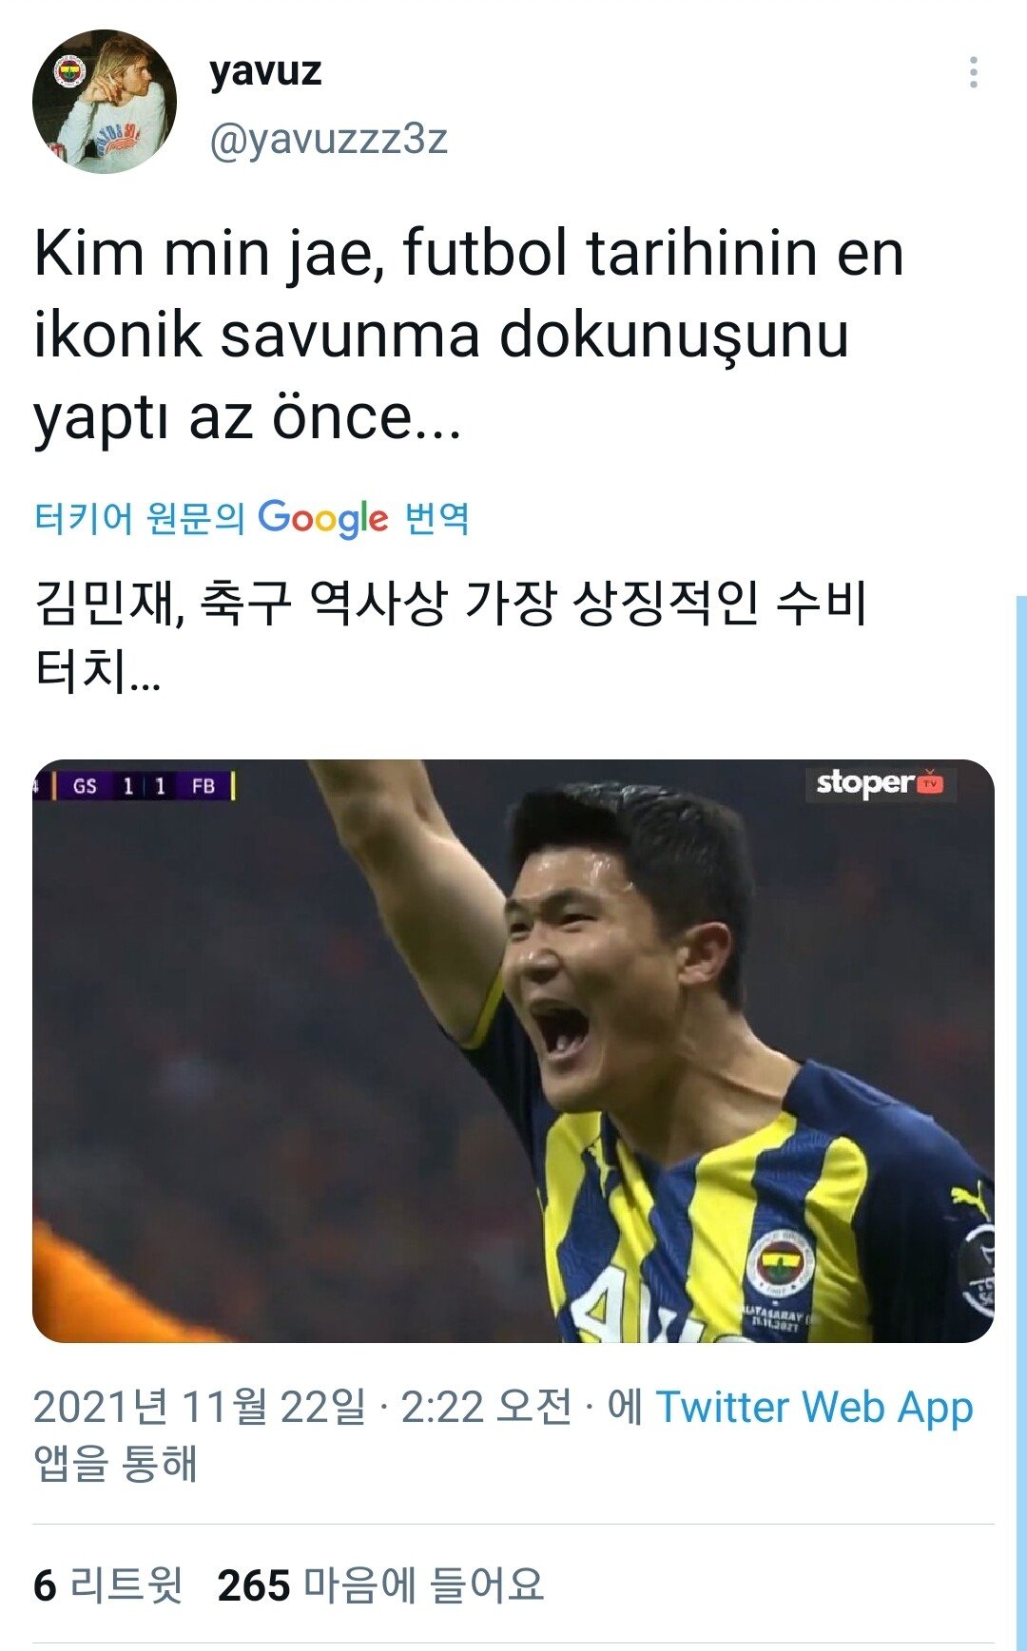Image resolution: width=1027 pixels, height=1651 pixels.
Task: Click the Google logo in translation line
Action: (x=322, y=519)
